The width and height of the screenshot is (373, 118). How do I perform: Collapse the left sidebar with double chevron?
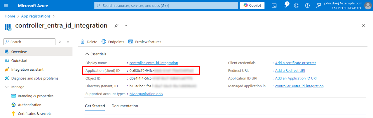pyautogui.click(x=68, y=42)
